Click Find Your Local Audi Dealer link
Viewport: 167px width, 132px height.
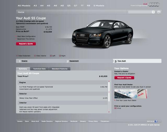coord(126,100)
